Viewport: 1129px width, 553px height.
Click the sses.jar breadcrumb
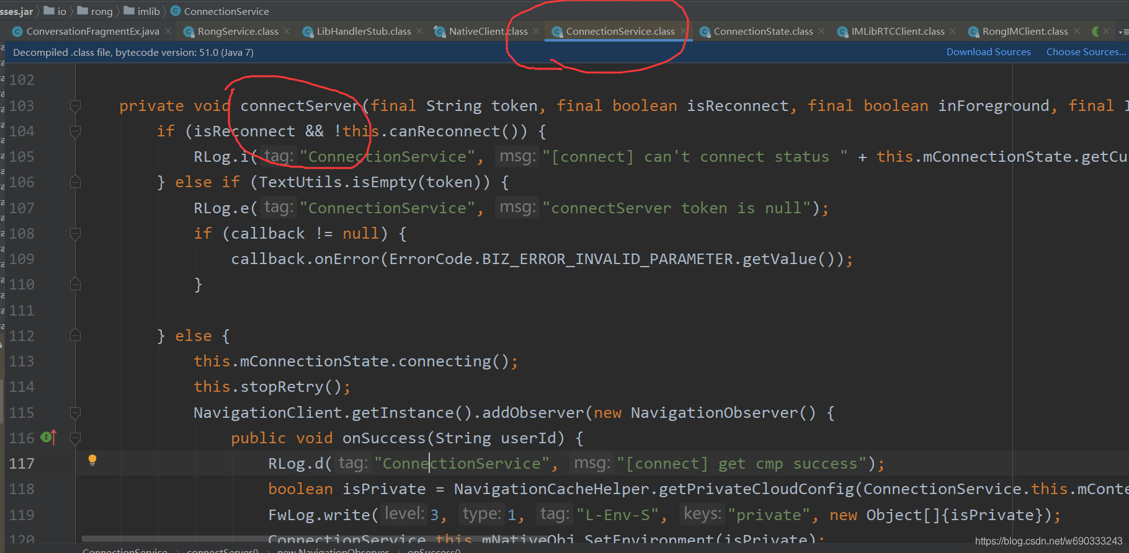[x=17, y=11]
